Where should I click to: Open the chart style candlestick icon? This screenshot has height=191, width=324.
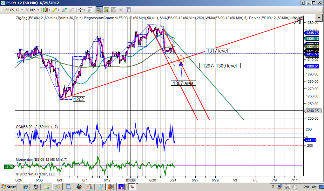point(45,10)
